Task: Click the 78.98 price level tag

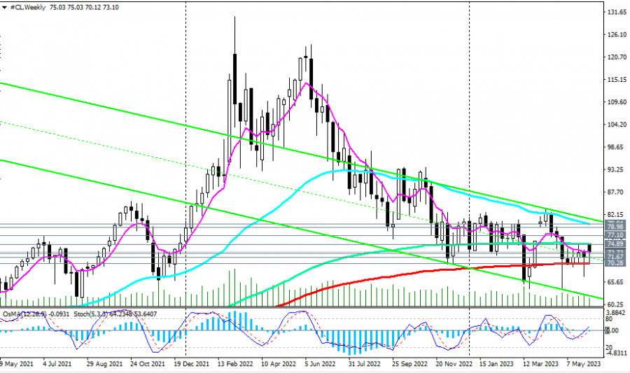Action: [615, 227]
